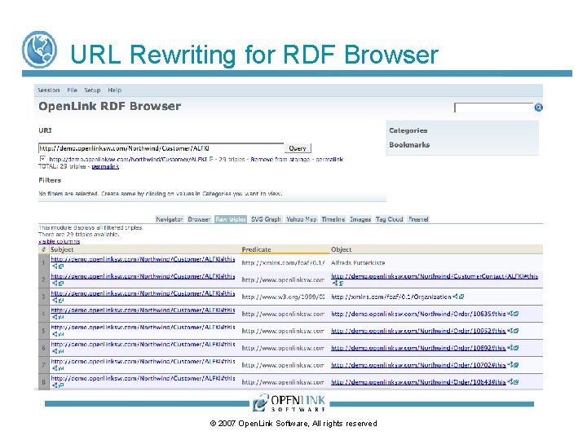
Task: Click the graph-explore icon under the CustomerContact object link
Action: (335, 284)
